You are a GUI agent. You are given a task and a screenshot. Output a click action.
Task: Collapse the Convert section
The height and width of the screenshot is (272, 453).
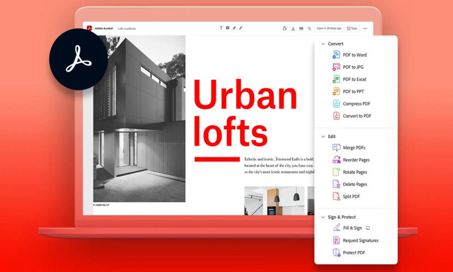pyautogui.click(x=323, y=44)
